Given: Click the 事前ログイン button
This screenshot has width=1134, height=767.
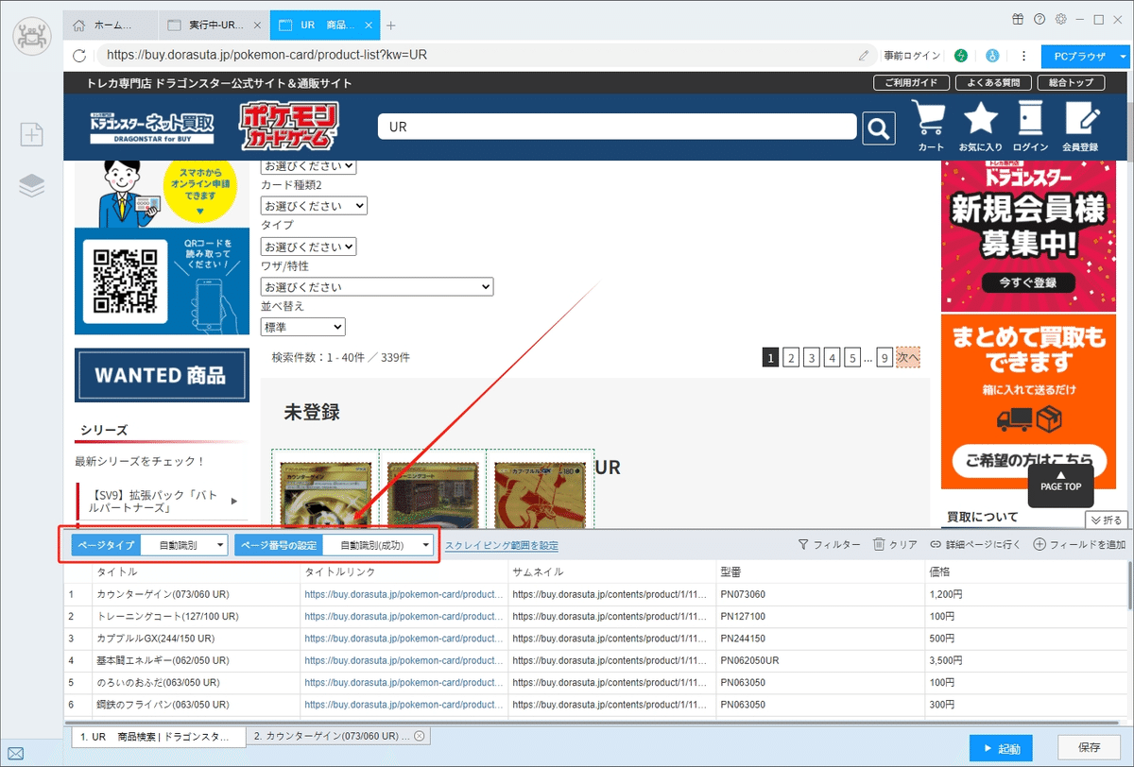Looking at the screenshot, I should click(x=912, y=56).
